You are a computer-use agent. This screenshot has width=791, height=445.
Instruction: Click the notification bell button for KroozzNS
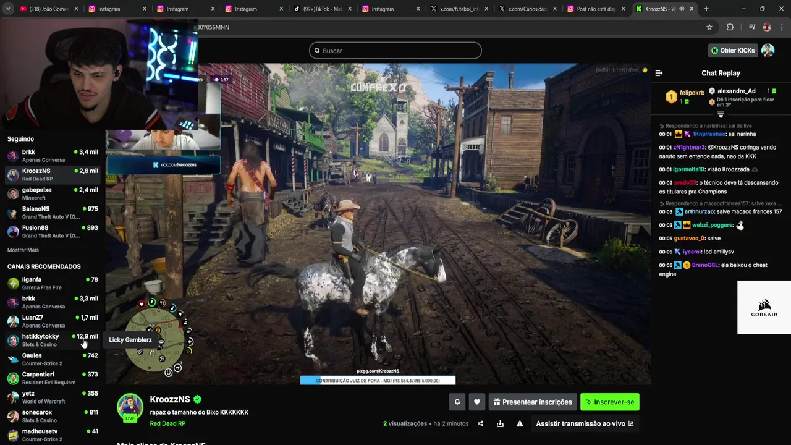tap(457, 402)
